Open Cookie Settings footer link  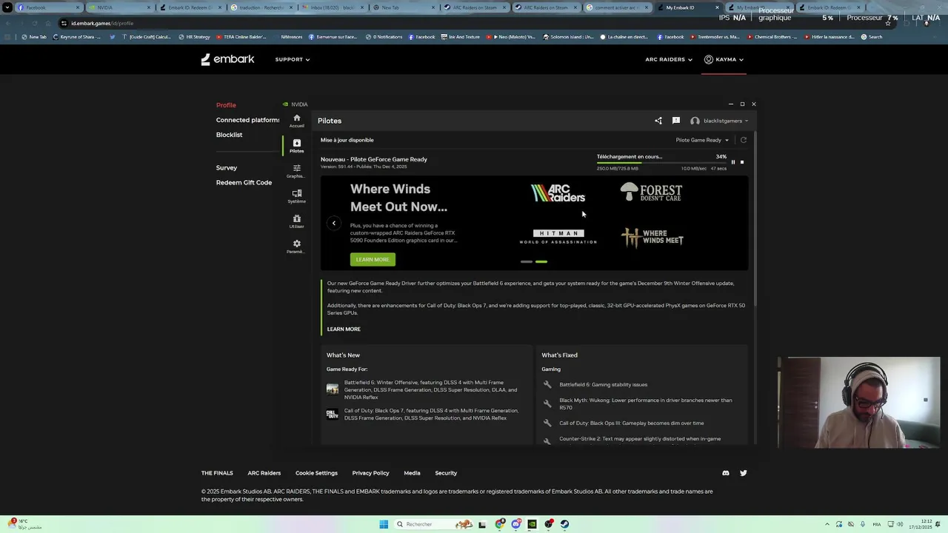[x=316, y=473]
